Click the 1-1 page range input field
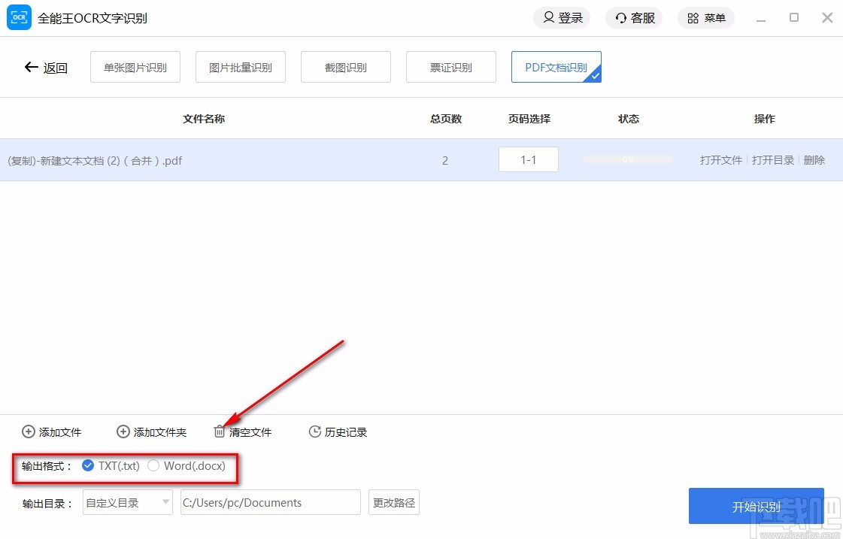The width and height of the screenshot is (843, 539). coord(529,159)
